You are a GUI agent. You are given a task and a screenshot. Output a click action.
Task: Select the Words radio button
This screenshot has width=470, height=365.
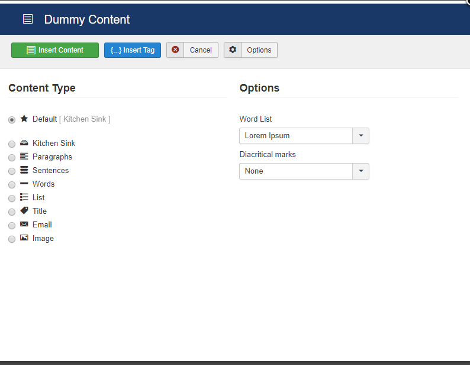[x=12, y=185]
